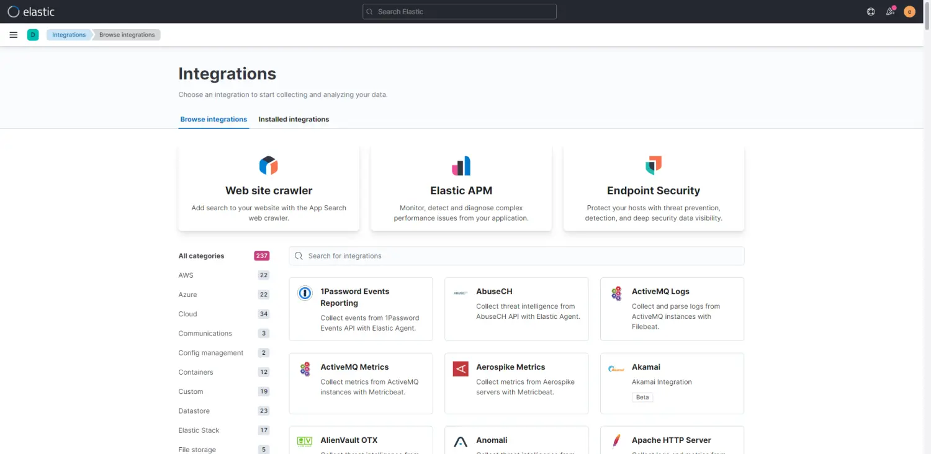Open the ActiveMQ Metrics title
The height and width of the screenshot is (454, 931).
(354, 367)
